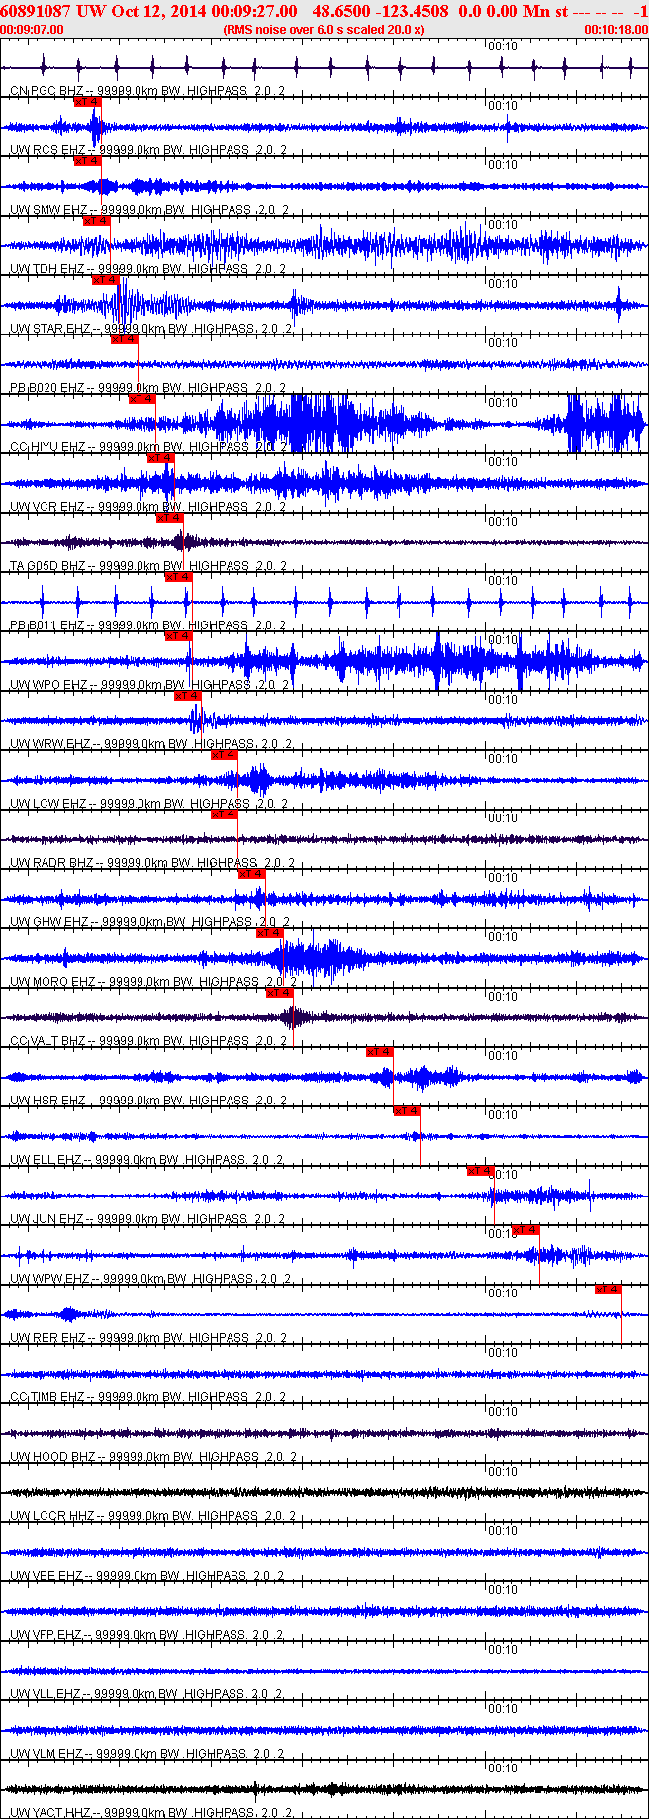Select the red pick flag on the UW.STAR trace

[x=105, y=280]
